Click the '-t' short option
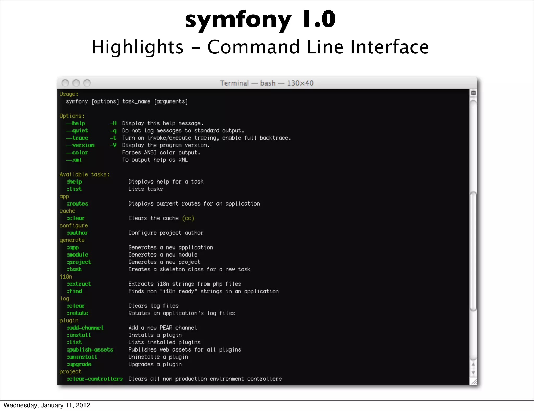The height and width of the screenshot is (411, 534). click(x=113, y=138)
